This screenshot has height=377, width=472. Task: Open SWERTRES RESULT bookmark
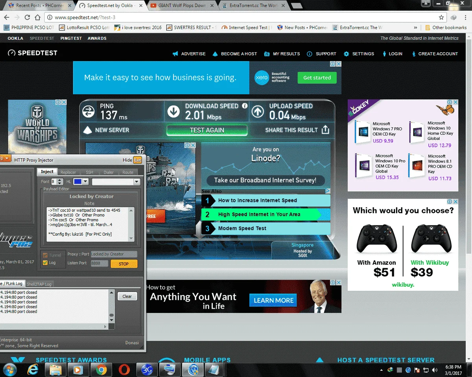point(192,28)
